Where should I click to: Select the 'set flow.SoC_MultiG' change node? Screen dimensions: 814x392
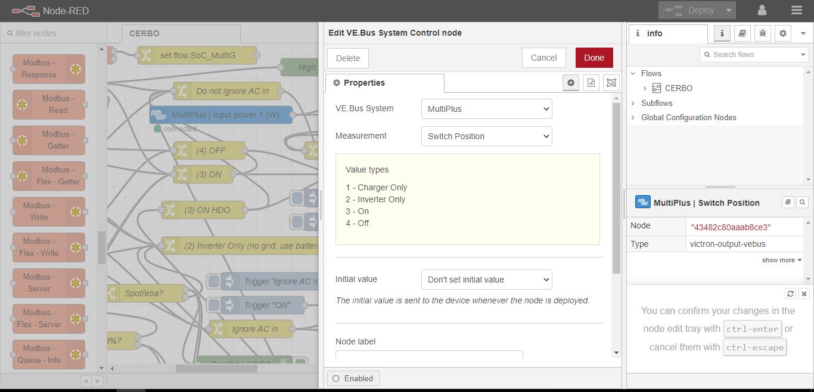pos(197,55)
